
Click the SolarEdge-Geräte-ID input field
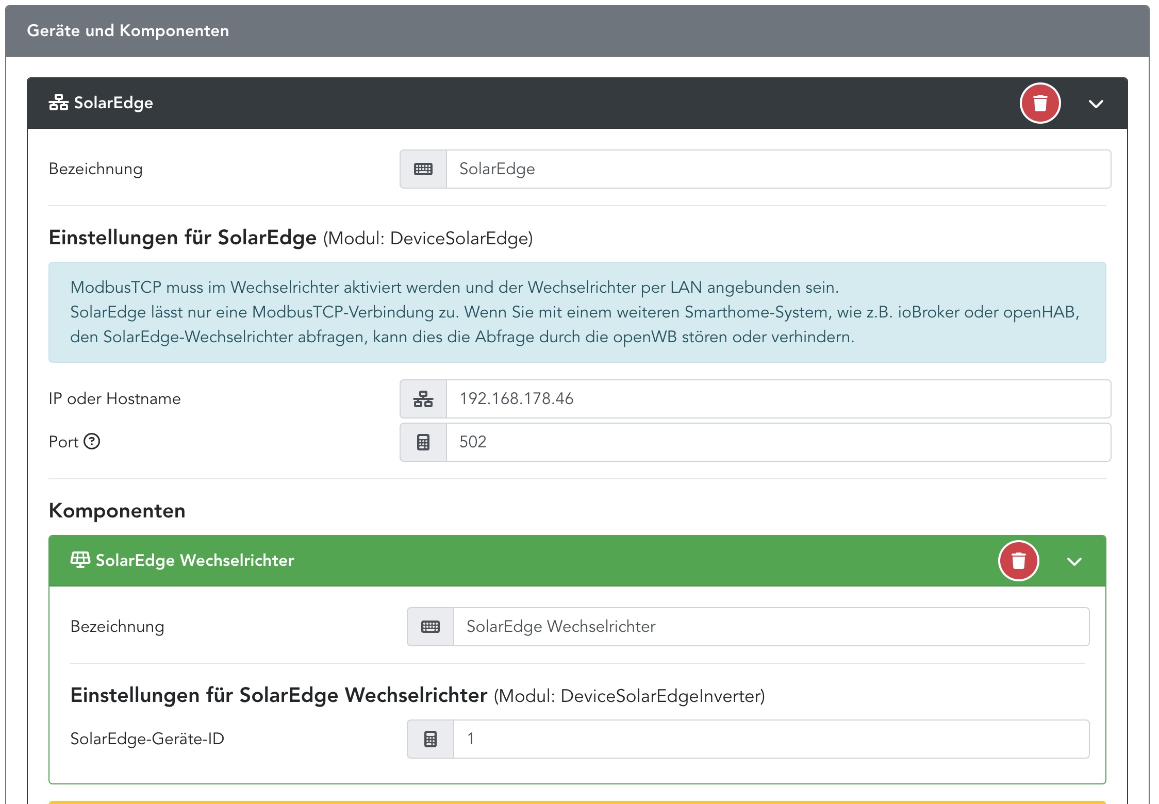pos(771,739)
